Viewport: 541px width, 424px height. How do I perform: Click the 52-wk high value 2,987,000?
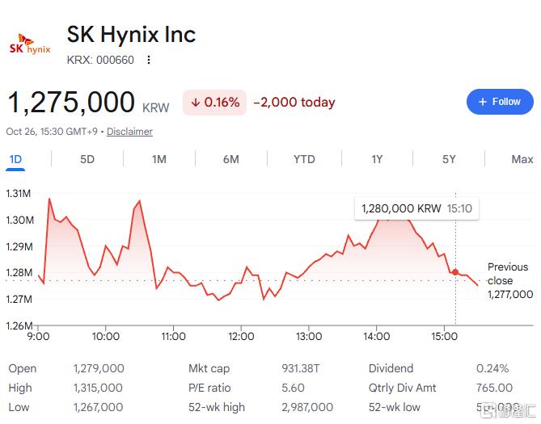coord(307,407)
